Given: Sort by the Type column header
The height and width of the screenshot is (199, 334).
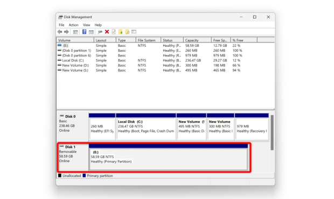Looking at the screenshot, I should 126,40.
